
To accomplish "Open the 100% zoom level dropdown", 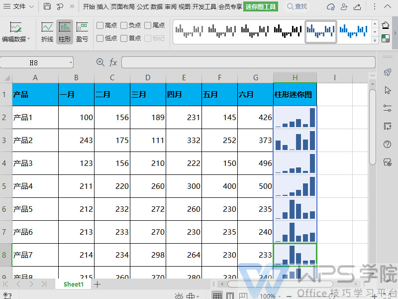I will [280, 297].
